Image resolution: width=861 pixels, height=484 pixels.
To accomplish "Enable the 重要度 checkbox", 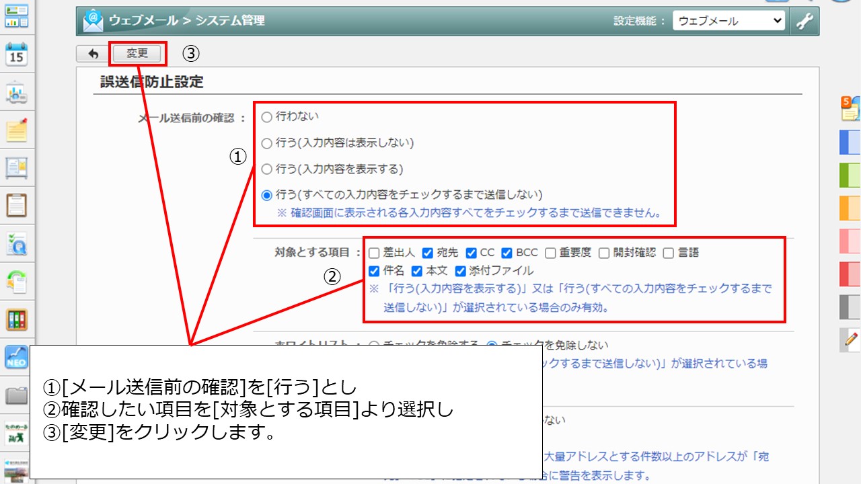I will point(550,253).
